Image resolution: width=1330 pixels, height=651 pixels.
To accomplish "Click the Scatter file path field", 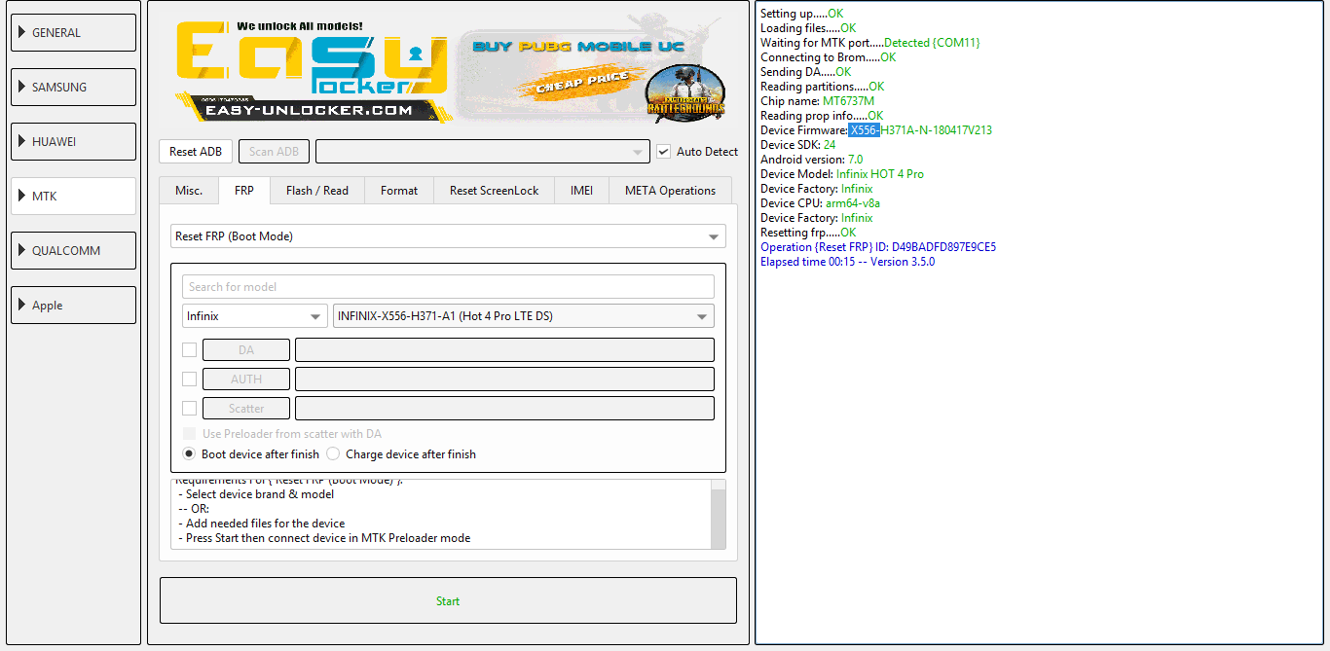I will (x=504, y=408).
